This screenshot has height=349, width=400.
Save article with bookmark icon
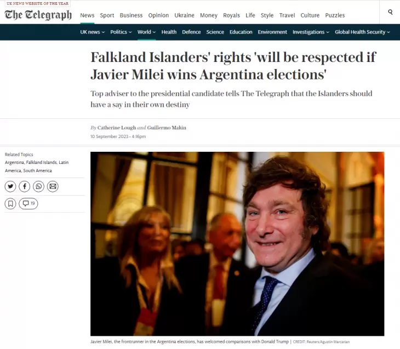pos(10,204)
